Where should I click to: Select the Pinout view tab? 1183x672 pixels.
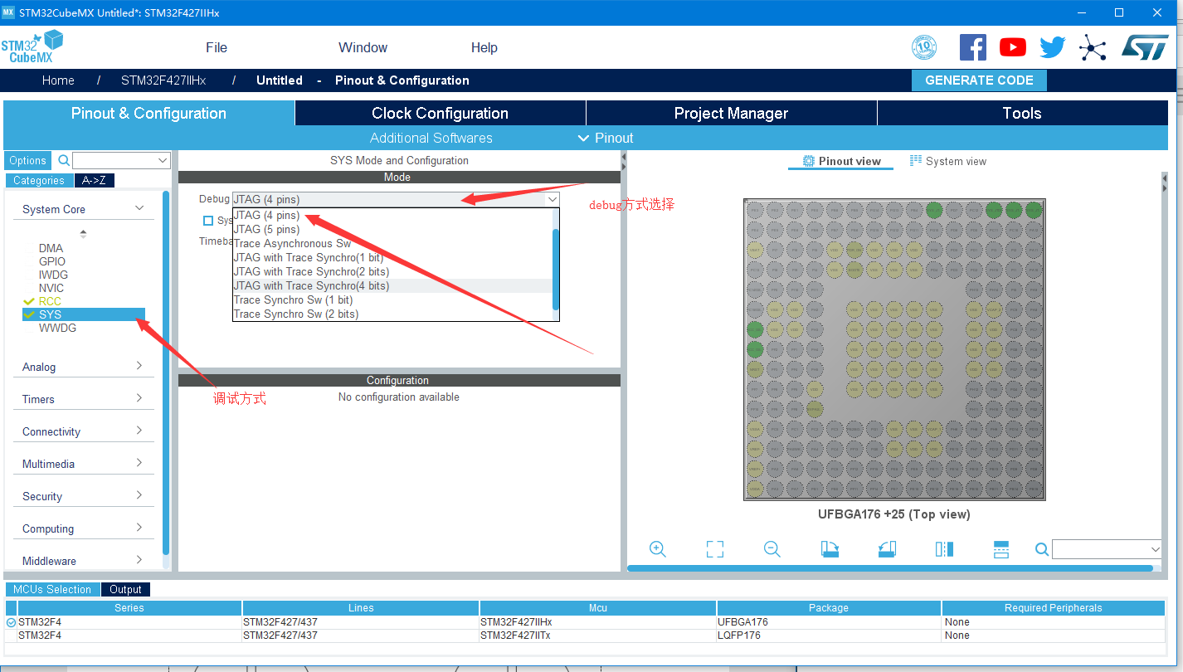pos(841,161)
